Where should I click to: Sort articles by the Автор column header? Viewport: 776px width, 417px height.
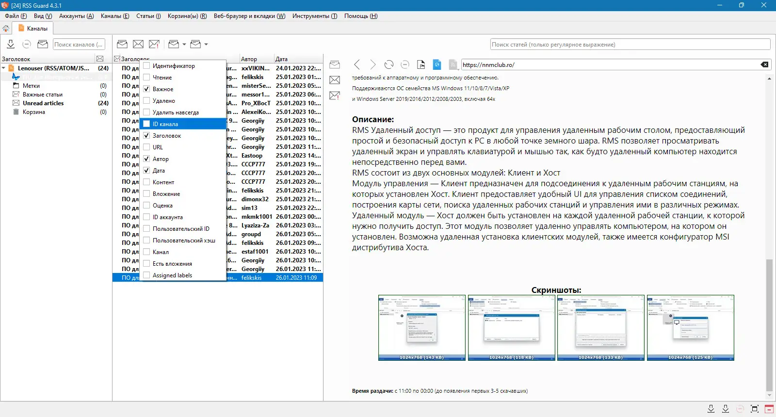click(x=257, y=59)
